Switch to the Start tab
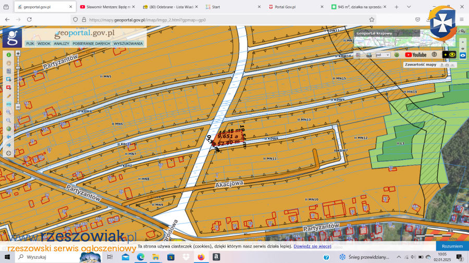 tap(233, 7)
